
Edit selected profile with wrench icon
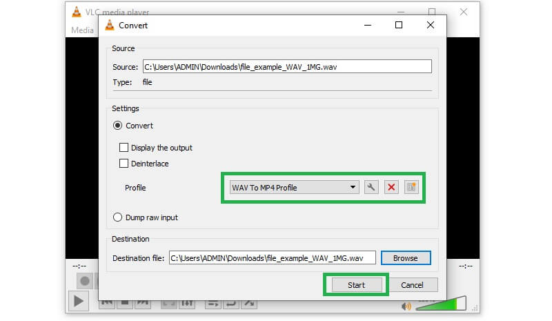371,188
